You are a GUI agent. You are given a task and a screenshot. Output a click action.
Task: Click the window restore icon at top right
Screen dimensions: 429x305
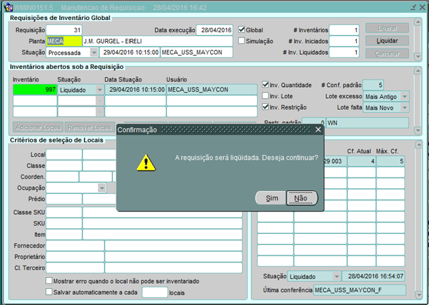click(x=414, y=6)
